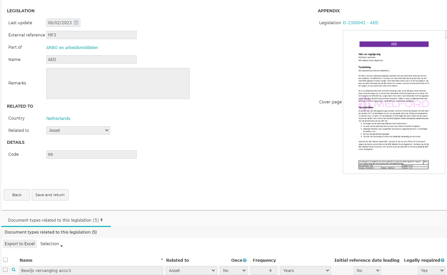Click the Frequency column header
Viewport: 447px width, 275px height.
[x=264, y=260]
